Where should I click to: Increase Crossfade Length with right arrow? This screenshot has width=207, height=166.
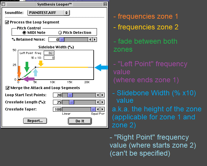102,102
